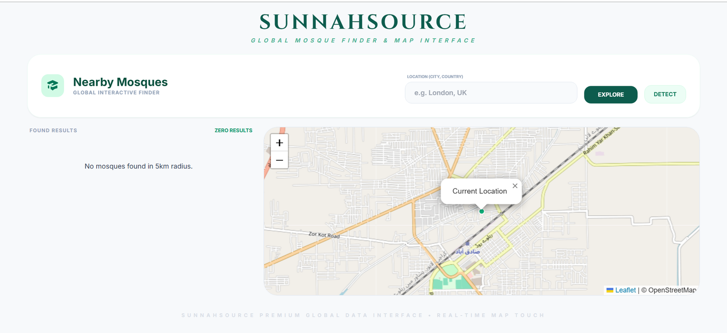
Task: Click the ZERO RESULTS status label
Action: coord(233,130)
